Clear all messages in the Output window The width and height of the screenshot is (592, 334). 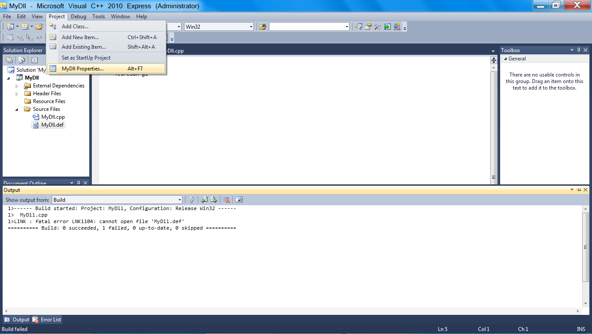point(226,199)
